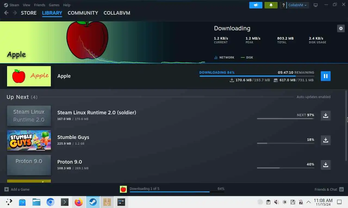348x208 pixels.
Task: Open the brightness tray icon
Action: coord(284,202)
